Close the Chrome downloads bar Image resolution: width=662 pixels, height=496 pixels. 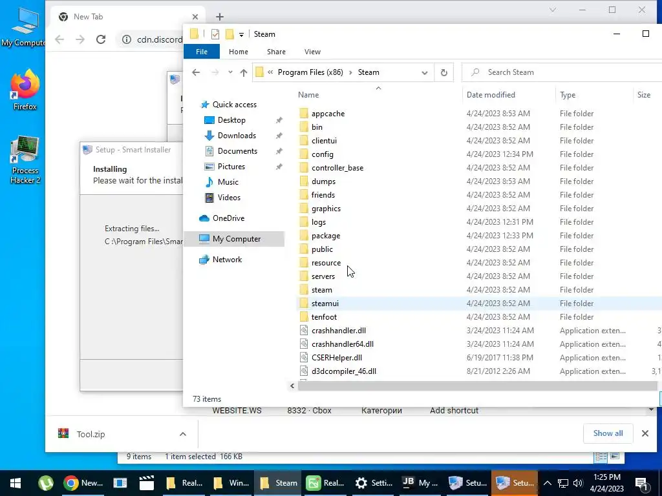(x=645, y=433)
